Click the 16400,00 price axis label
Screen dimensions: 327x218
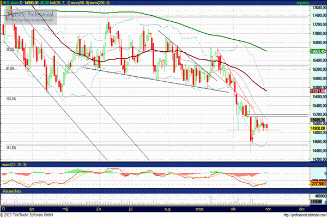319,60
